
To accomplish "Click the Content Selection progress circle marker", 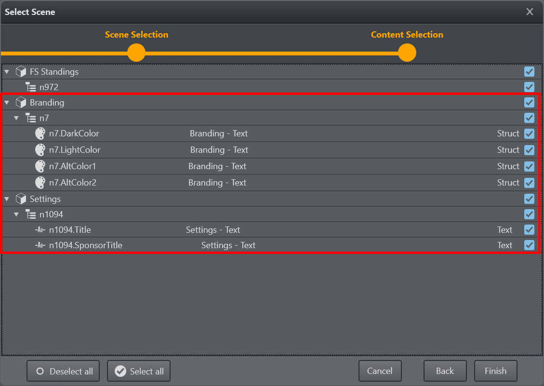I will pyautogui.click(x=407, y=53).
